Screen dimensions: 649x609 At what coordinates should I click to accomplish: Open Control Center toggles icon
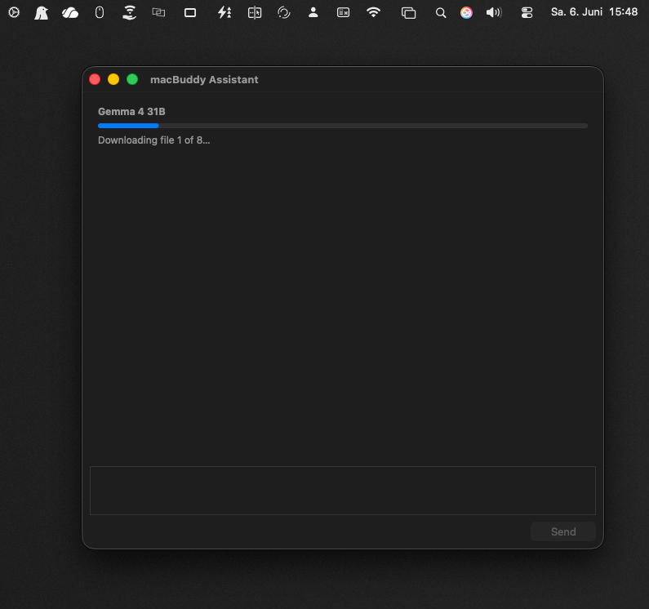pyautogui.click(x=527, y=13)
